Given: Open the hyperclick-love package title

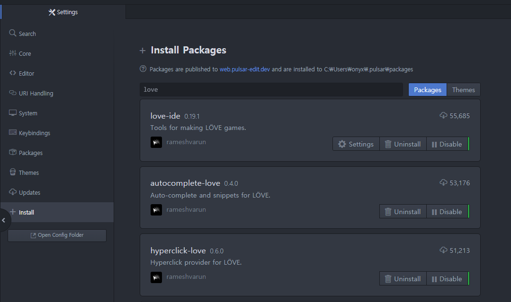Looking at the screenshot, I should click(x=178, y=250).
